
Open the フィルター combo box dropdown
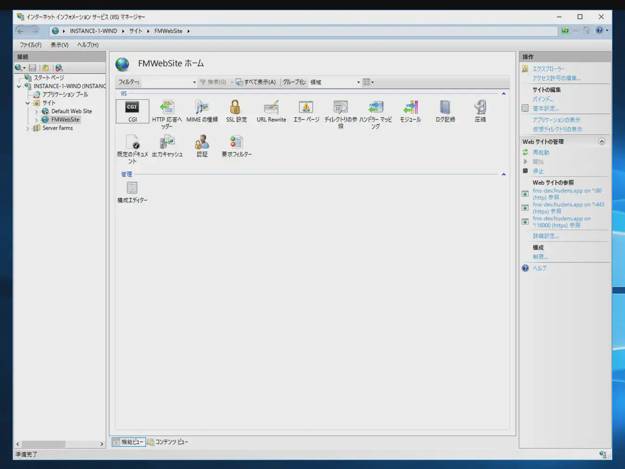pyautogui.click(x=194, y=82)
